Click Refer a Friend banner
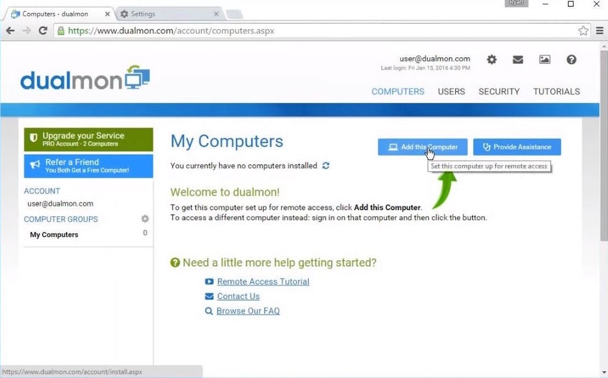Image resolution: width=608 pixels, height=378 pixels. [88, 166]
